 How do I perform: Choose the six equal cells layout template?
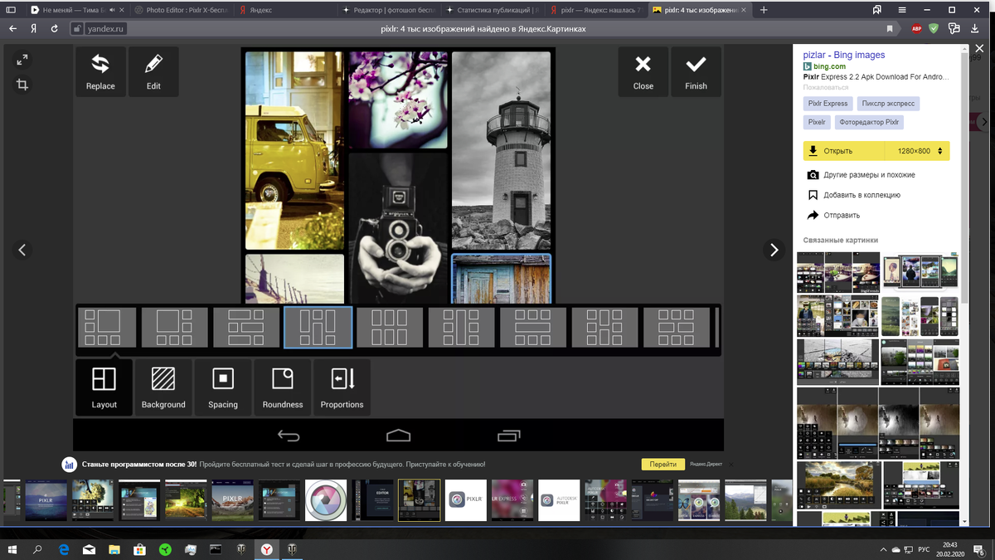[390, 328]
